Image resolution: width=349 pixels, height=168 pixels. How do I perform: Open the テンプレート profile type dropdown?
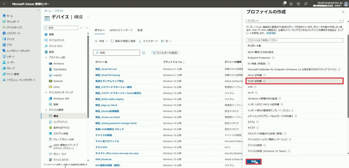[295, 20]
